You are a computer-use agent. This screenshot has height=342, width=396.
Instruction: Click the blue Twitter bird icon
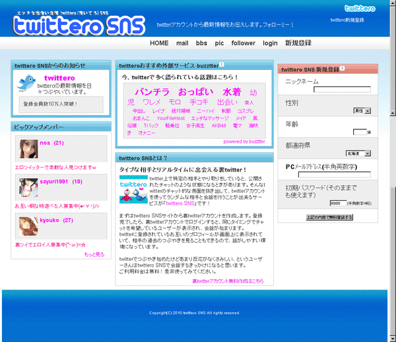click(26, 83)
